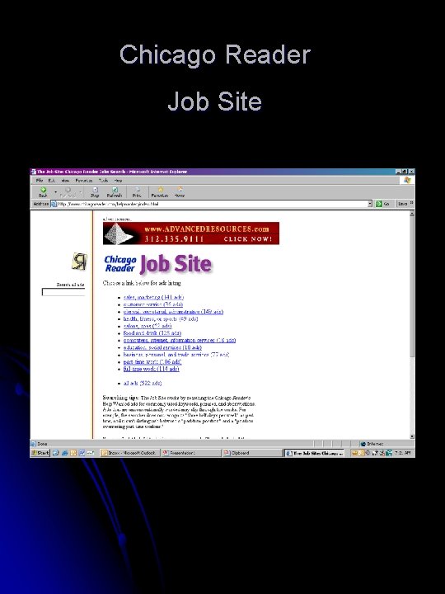This screenshot has height=594, width=445.
Task: Click the Done status bar text
Action: (x=42, y=444)
